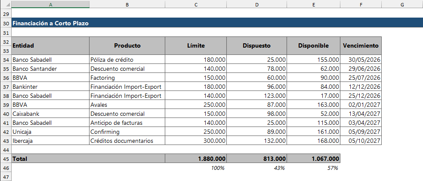Click the total Dispuesto value 813.000
The image size is (423, 181).
[x=256, y=159]
